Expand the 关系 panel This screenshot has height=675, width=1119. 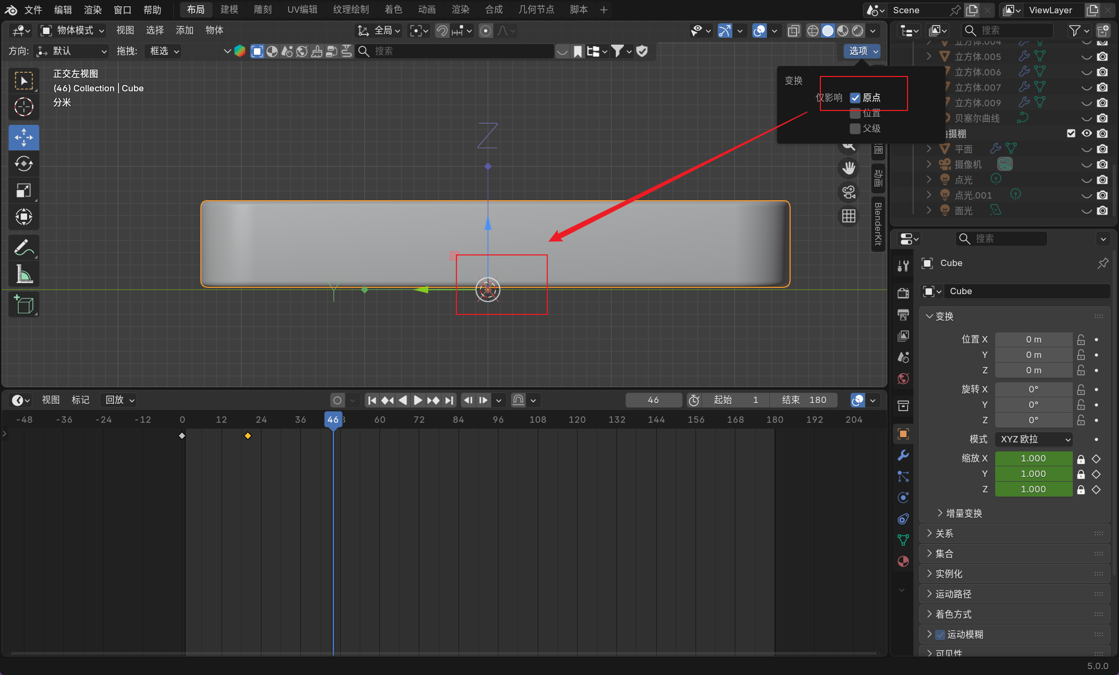(x=944, y=533)
